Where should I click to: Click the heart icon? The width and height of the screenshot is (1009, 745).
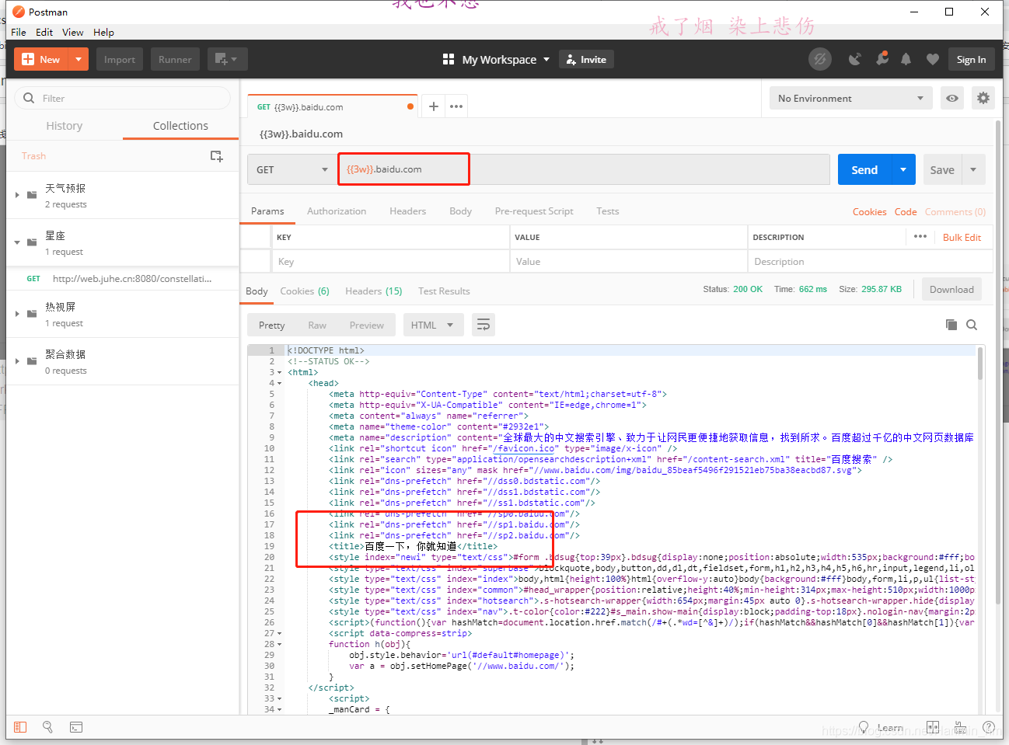click(x=933, y=59)
